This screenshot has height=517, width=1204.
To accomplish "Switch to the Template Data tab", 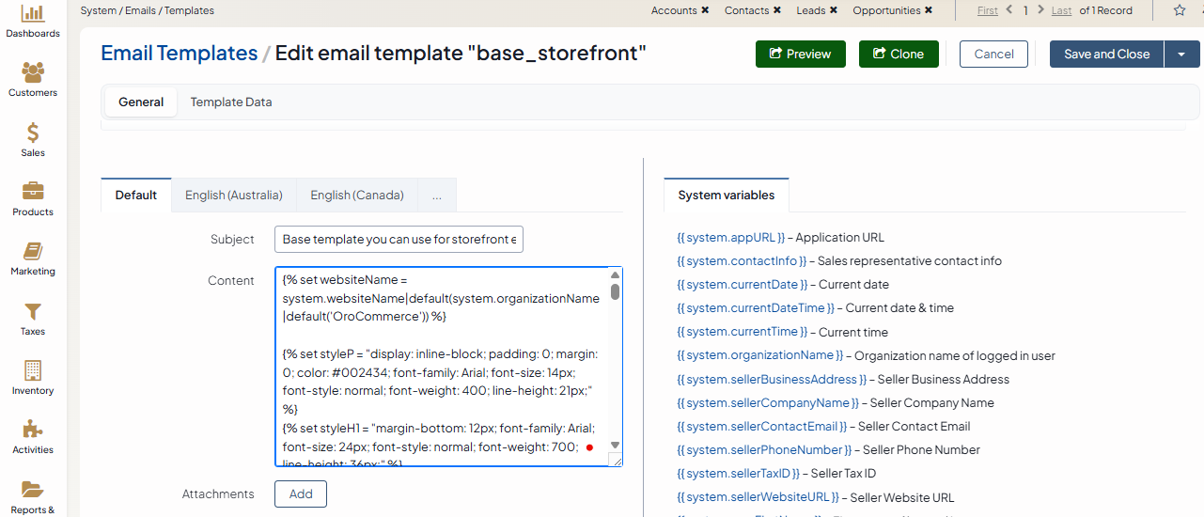I will click(231, 102).
